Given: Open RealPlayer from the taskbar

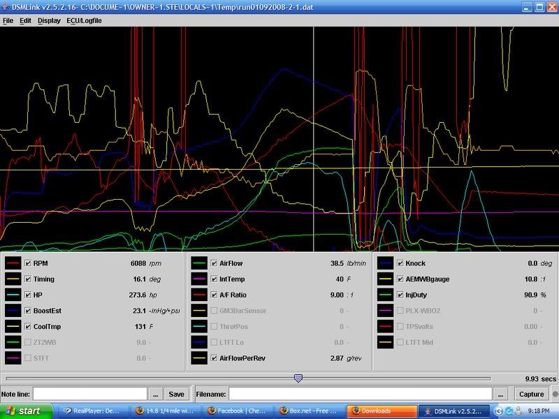Looking at the screenshot, I should coord(92,411).
